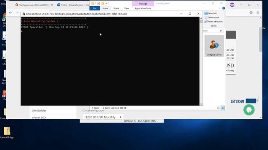
Task: Open the Application Tools tab
Action: [x=143, y=8]
